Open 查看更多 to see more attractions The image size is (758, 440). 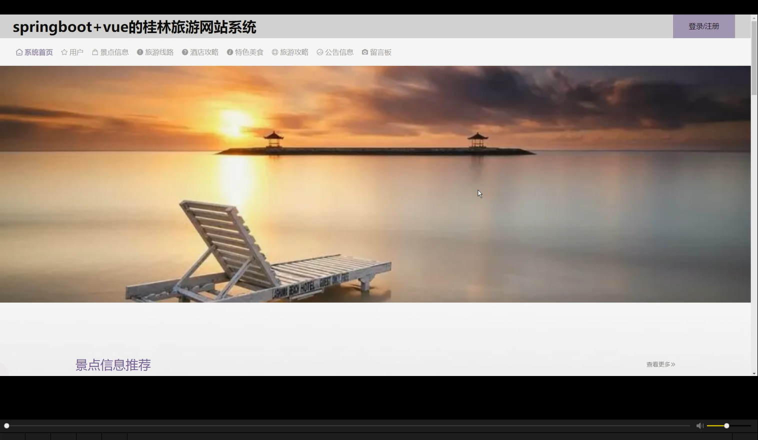pos(659,364)
